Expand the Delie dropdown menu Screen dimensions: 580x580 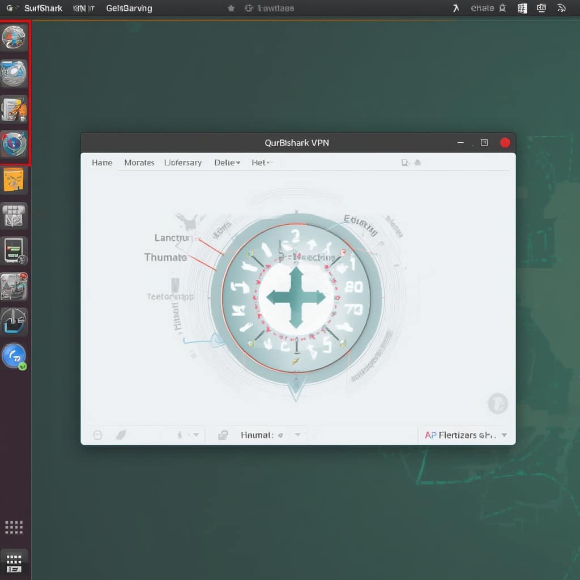point(227,163)
